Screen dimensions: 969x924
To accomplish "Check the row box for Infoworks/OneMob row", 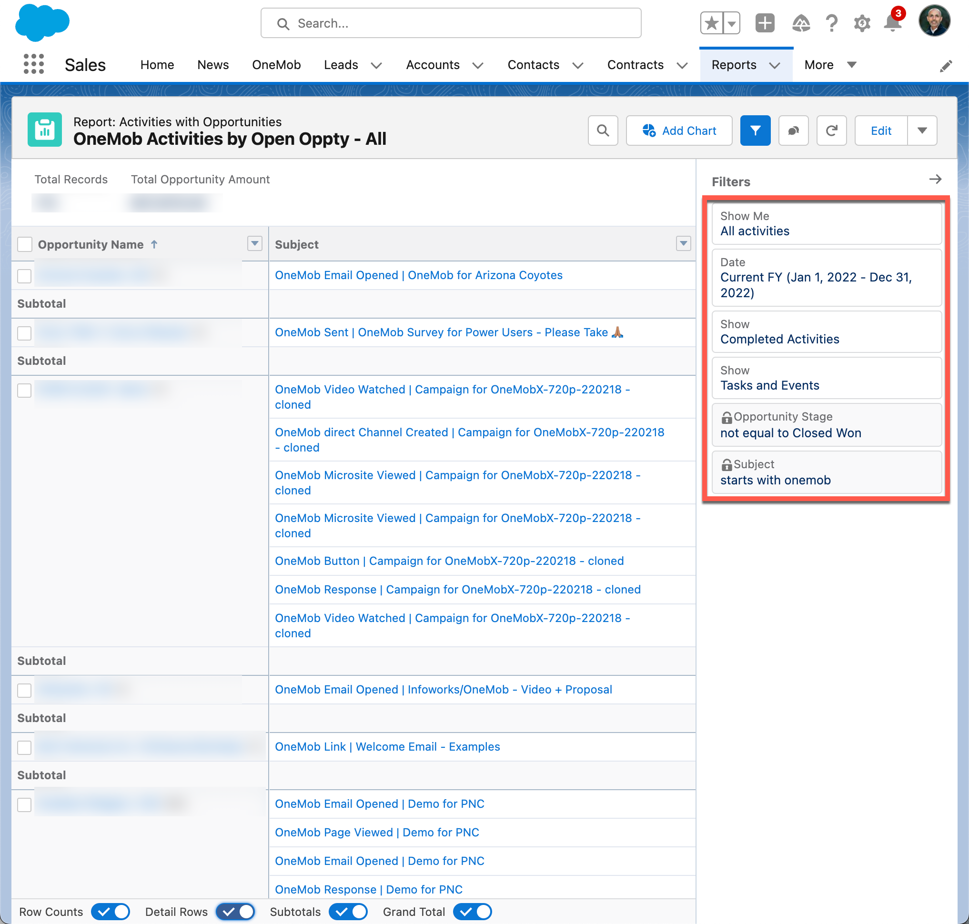I will coord(25,690).
